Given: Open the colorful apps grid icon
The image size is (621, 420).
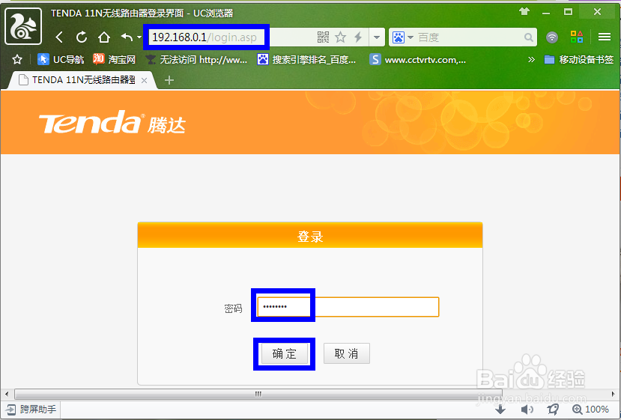Looking at the screenshot, I should (x=576, y=37).
